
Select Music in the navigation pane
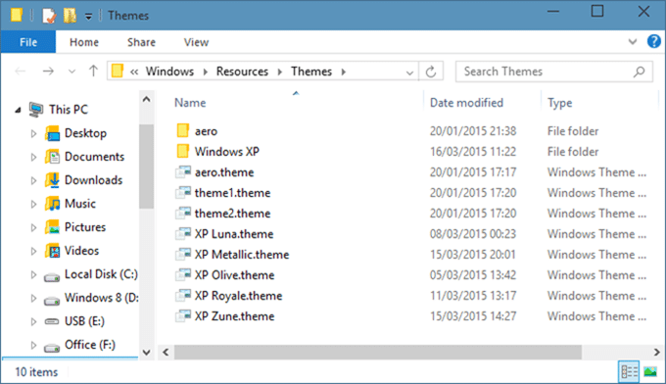click(80, 204)
